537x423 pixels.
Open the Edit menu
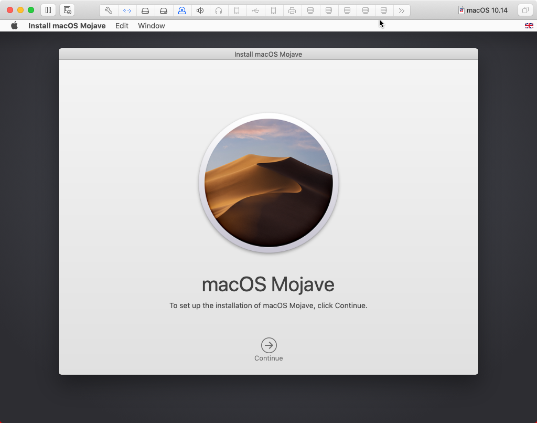coord(122,25)
